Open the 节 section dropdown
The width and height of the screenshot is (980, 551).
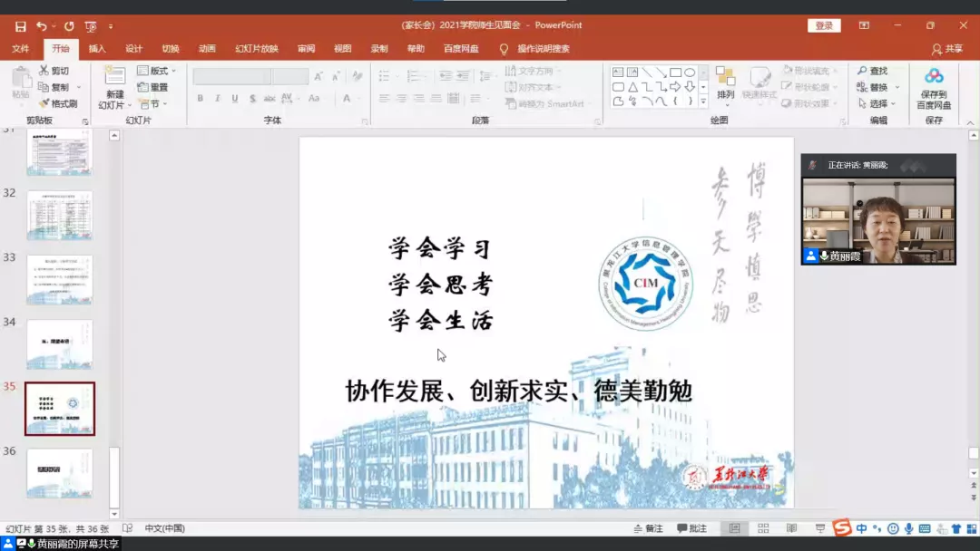(153, 103)
